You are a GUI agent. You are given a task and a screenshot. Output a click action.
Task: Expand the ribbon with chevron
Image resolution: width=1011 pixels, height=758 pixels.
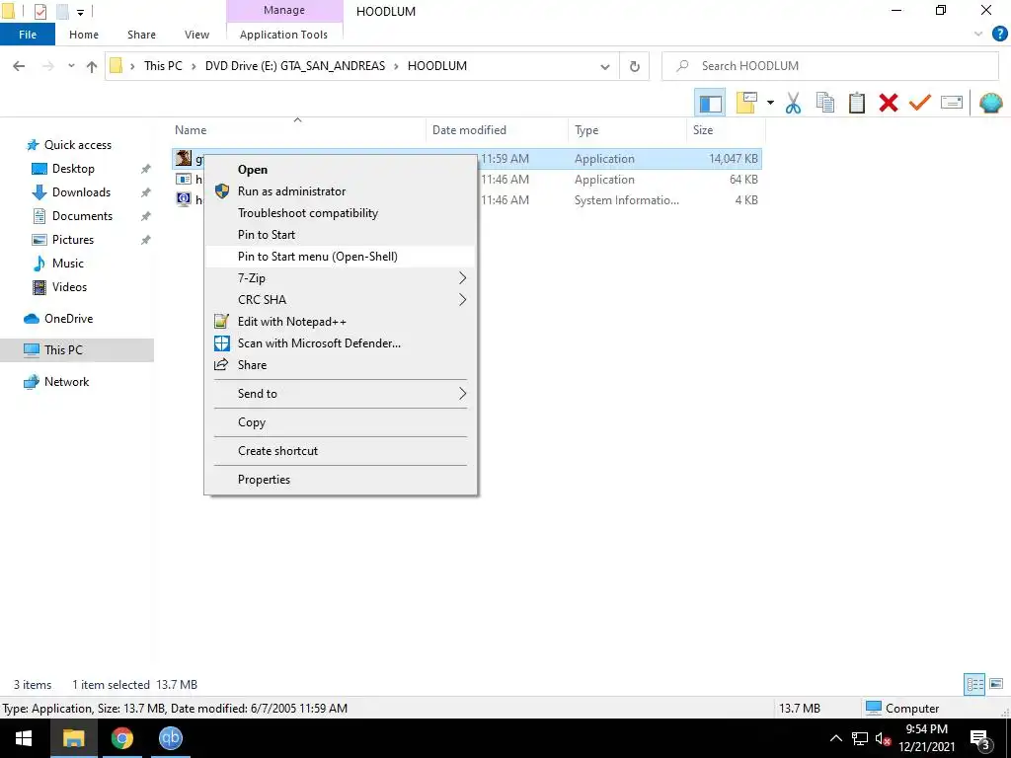978,35
